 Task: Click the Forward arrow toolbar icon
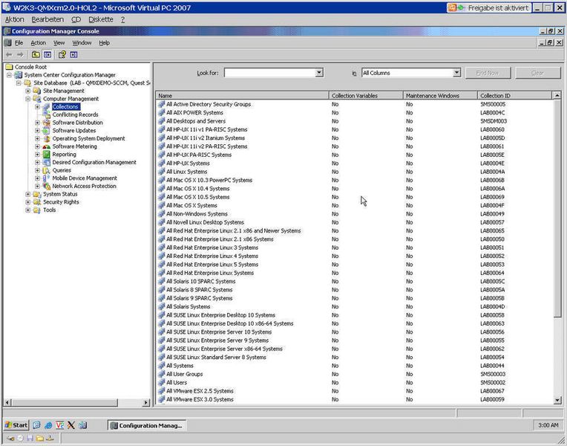click(20, 55)
